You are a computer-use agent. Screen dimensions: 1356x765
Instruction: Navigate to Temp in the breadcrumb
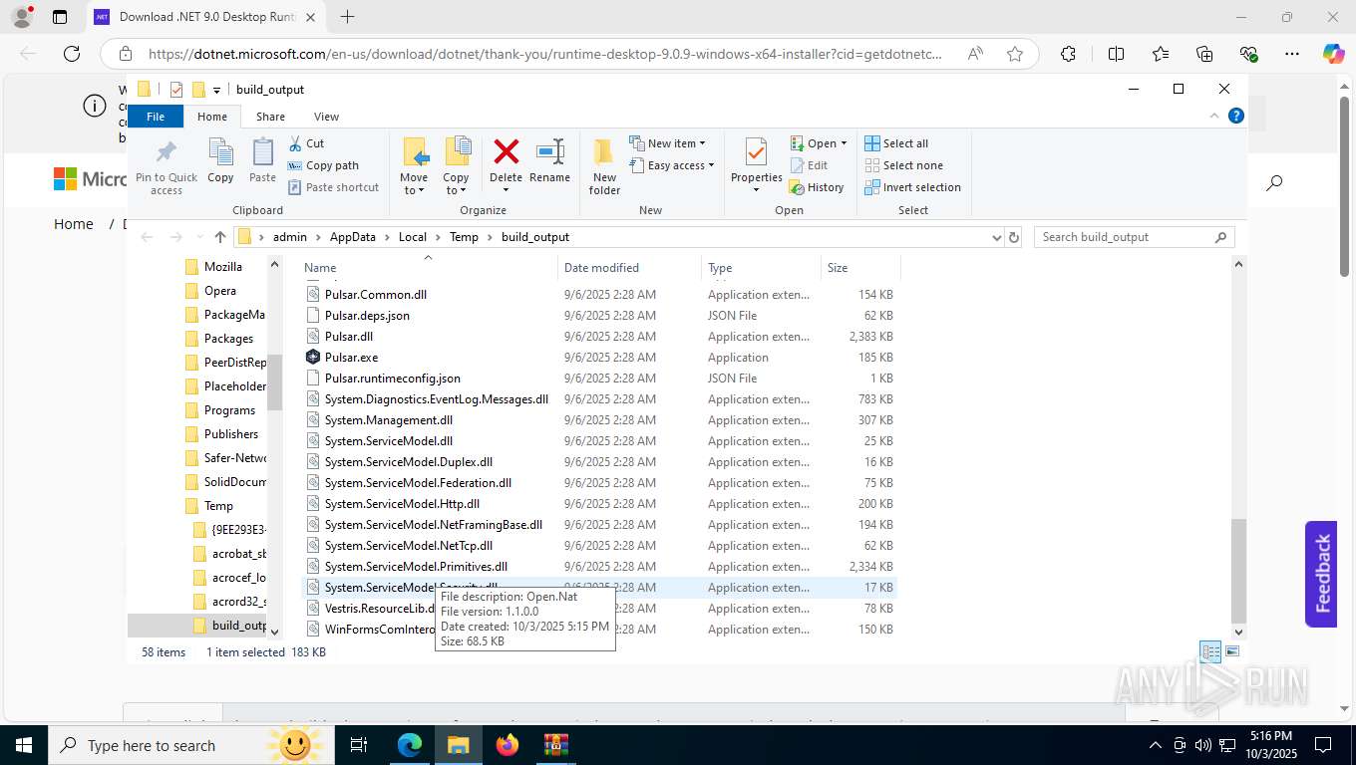pos(464,237)
